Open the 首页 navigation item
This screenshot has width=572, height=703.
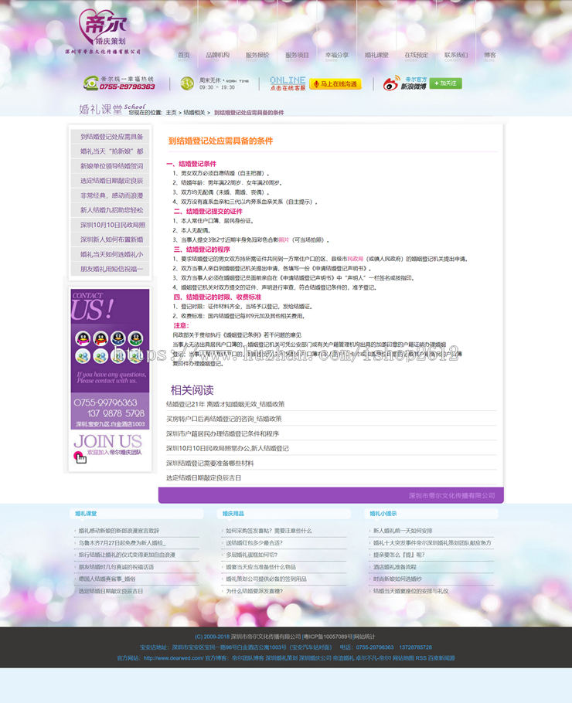coord(184,55)
